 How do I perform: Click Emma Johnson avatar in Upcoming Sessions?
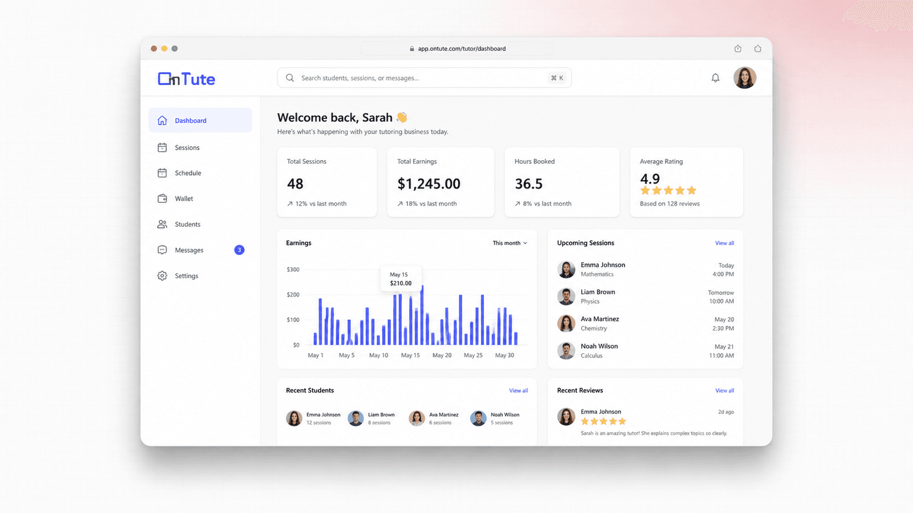click(566, 270)
